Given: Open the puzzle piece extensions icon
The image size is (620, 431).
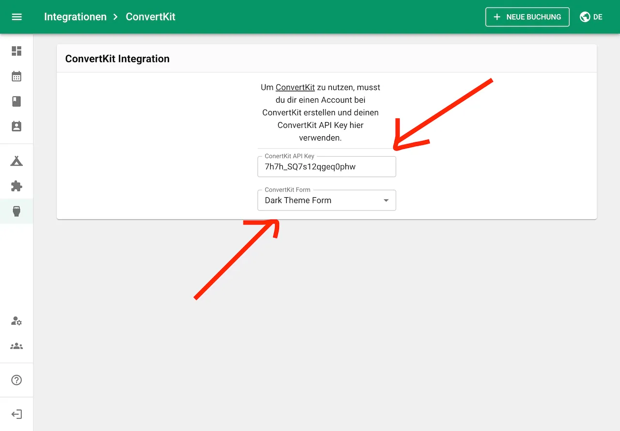Looking at the screenshot, I should tap(16, 186).
